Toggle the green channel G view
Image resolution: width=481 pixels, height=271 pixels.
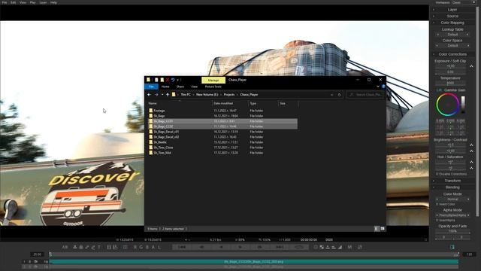click(141, 247)
